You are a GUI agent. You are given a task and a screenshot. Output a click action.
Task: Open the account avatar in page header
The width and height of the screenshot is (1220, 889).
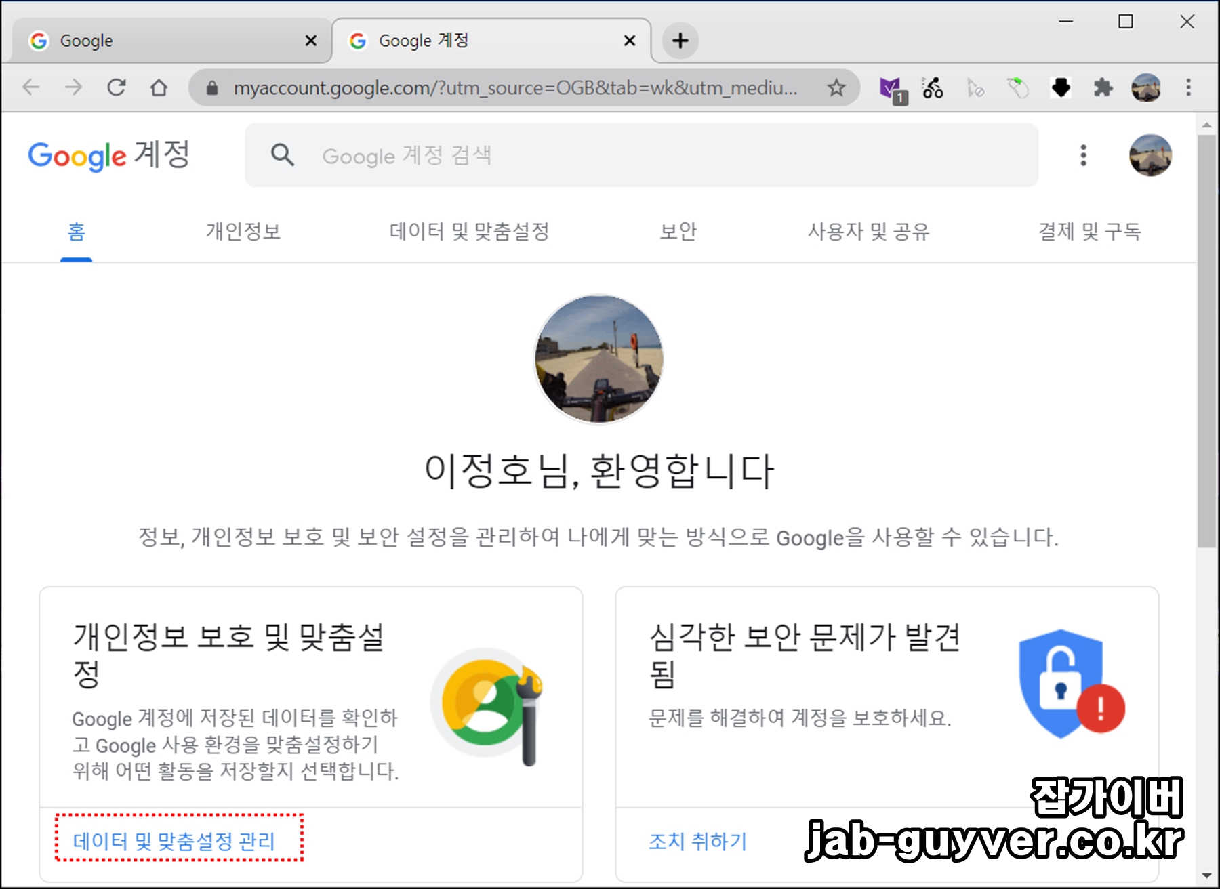click(x=1150, y=155)
